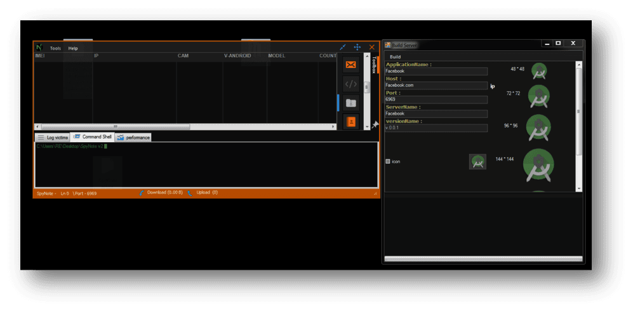
Task: Open the Help menu
Action: (73, 48)
